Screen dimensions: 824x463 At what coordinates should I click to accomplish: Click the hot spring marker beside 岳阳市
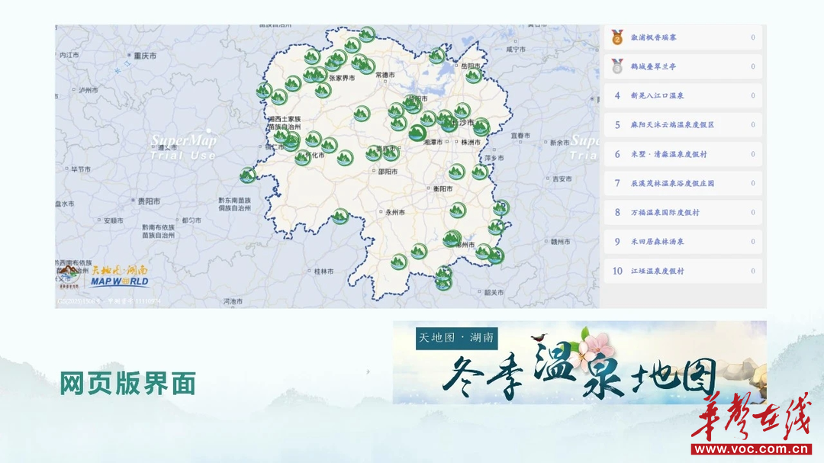click(473, 75)
